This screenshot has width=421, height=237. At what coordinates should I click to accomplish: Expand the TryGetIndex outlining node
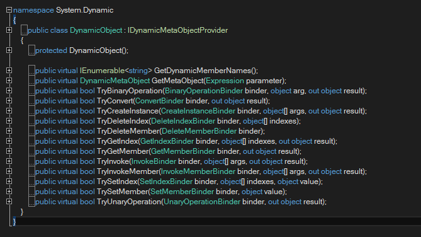coord(9,141)
